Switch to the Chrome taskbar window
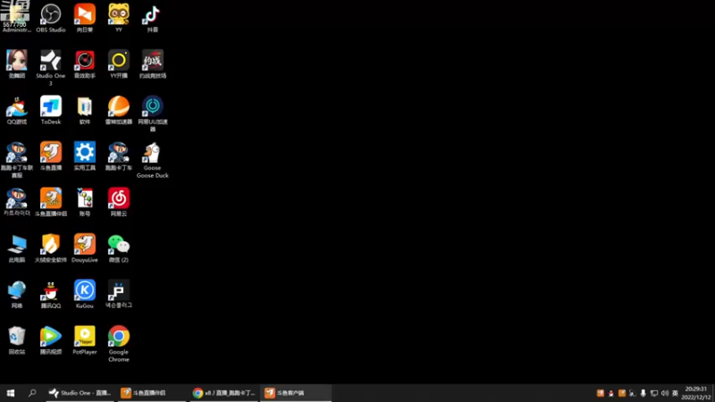715x402 pixels. click(x=223, y=392)
